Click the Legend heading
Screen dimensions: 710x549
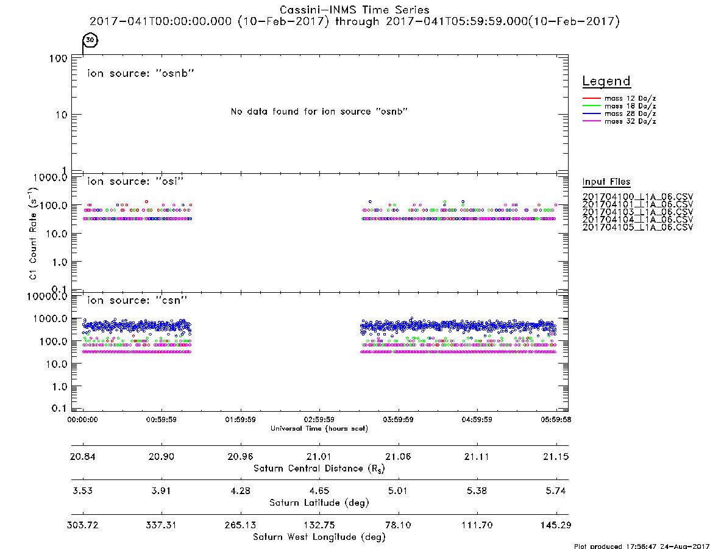pyautogui.click(x=606, y=81)
